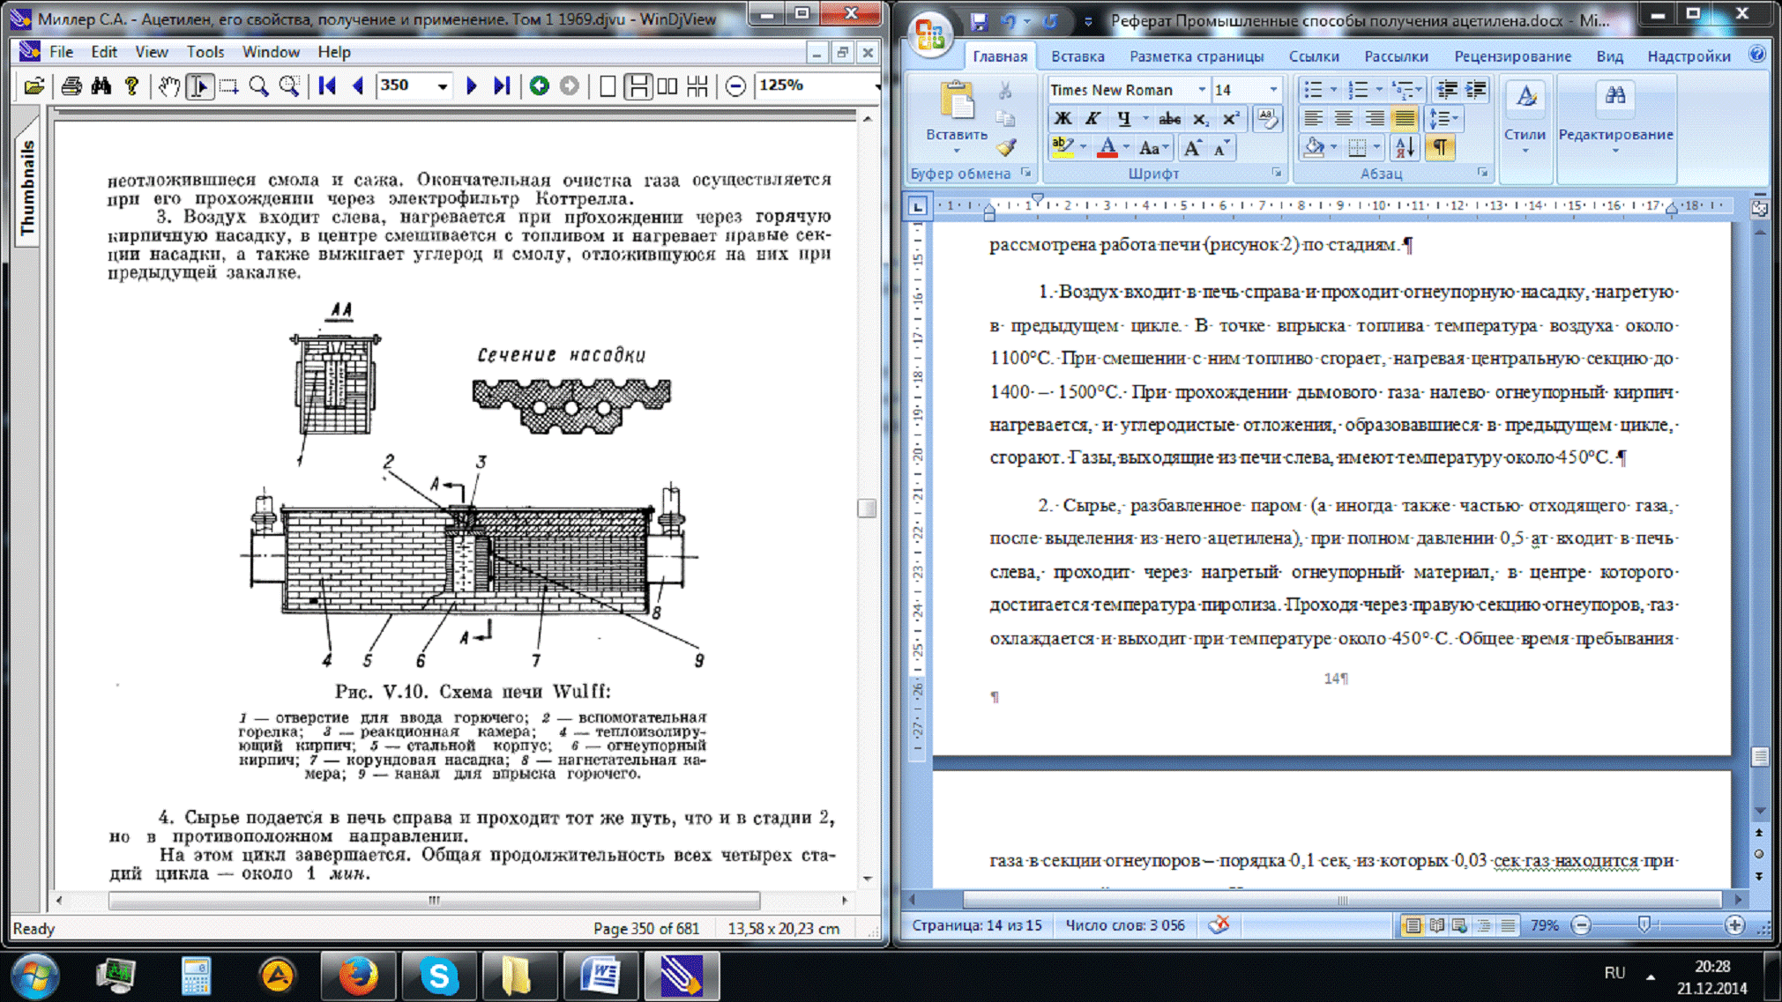1782x1002 pixels.
Task: Expand the Times New Roman font list
Action: tap(1201, 90)
